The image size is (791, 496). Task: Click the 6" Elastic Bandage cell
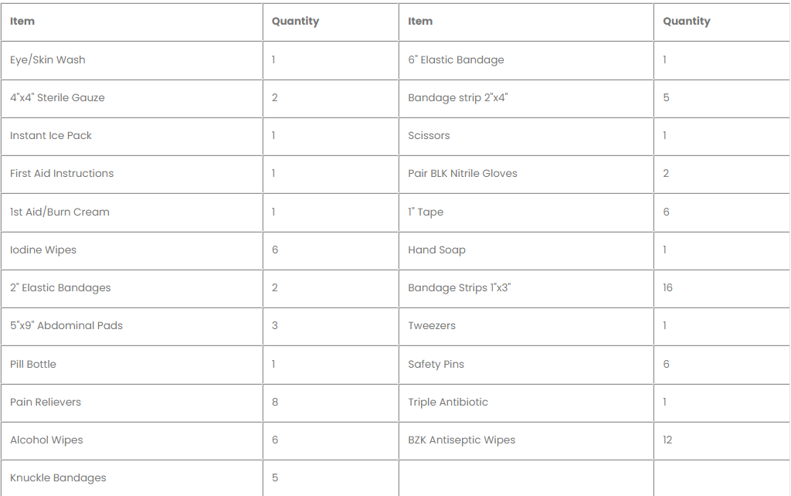tap(456, 59)
